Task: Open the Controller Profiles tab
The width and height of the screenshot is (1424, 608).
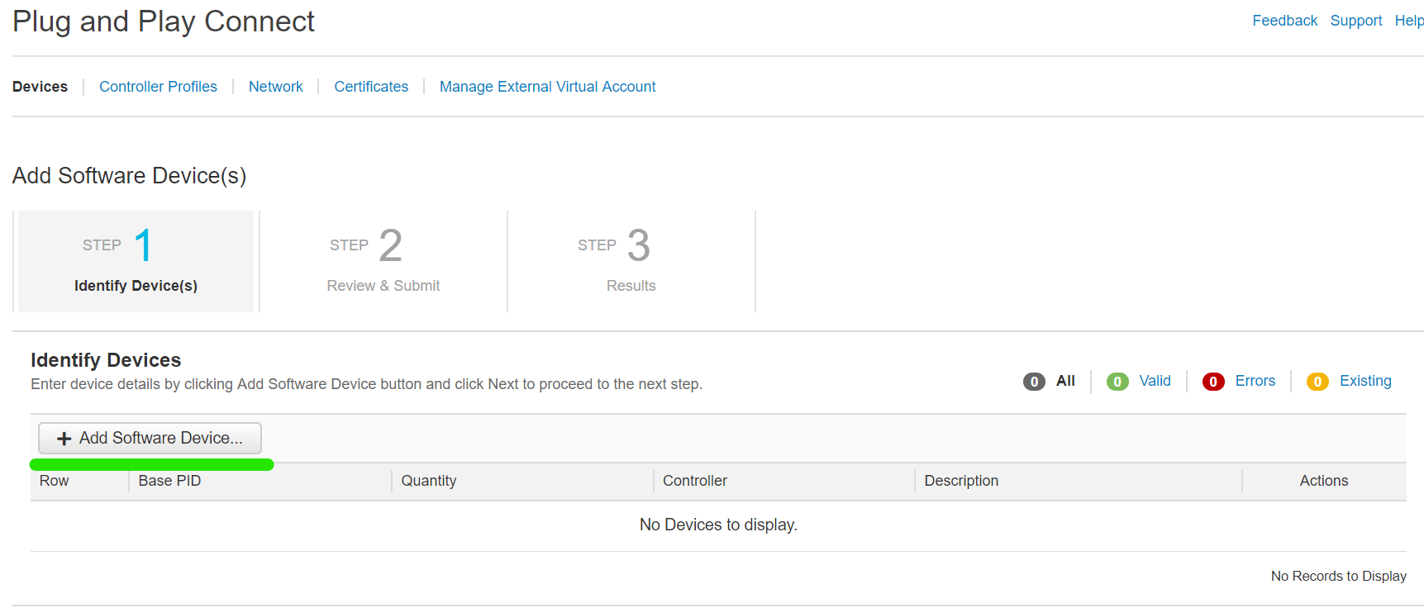Action: (x=158, y=87)
